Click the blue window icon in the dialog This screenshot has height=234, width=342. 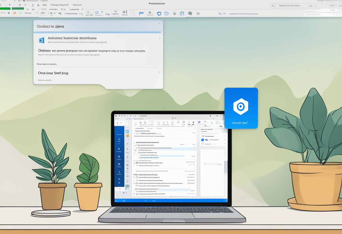click(42, 40)
